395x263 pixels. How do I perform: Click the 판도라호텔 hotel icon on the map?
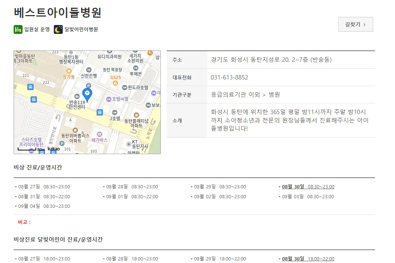(x=125, y=88)
